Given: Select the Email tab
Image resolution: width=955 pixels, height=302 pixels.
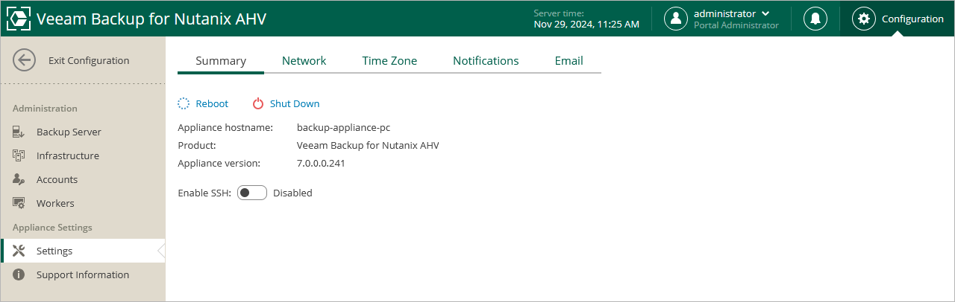Looking at the screenshot, I should [569, 61].
